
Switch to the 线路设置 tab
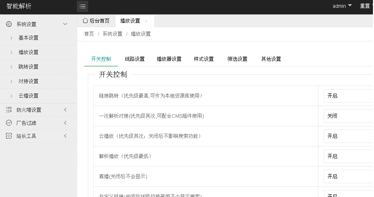[135, 59]
